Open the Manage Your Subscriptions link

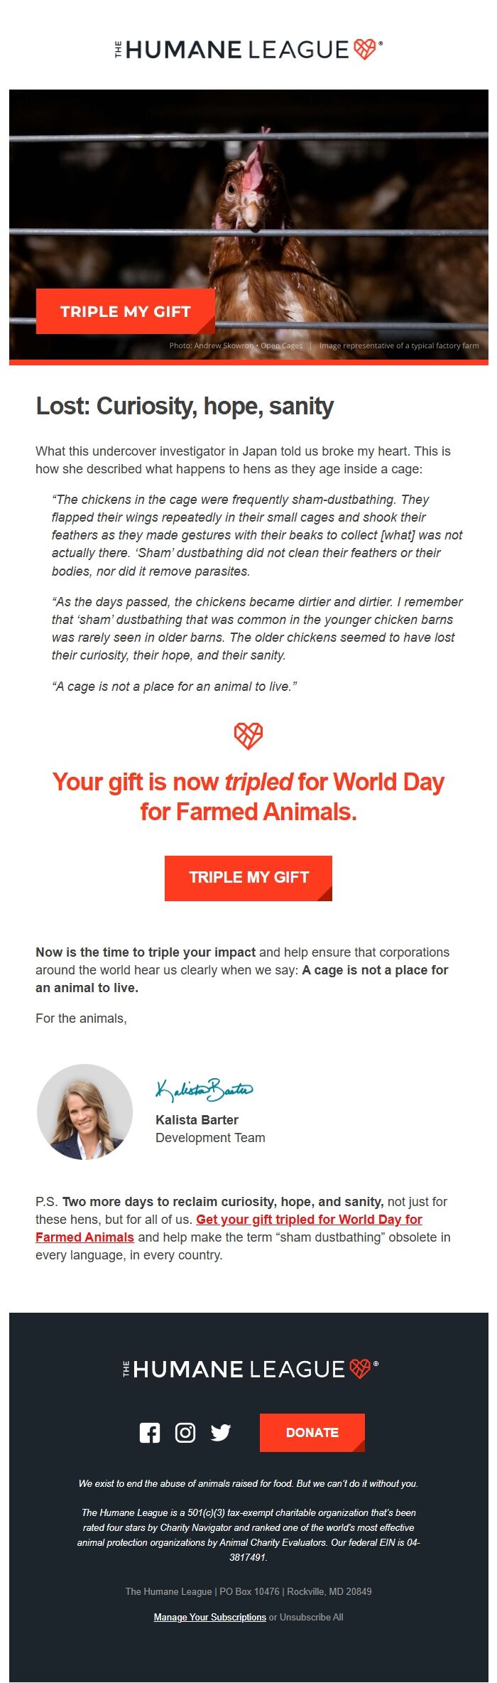(210, 1617)
